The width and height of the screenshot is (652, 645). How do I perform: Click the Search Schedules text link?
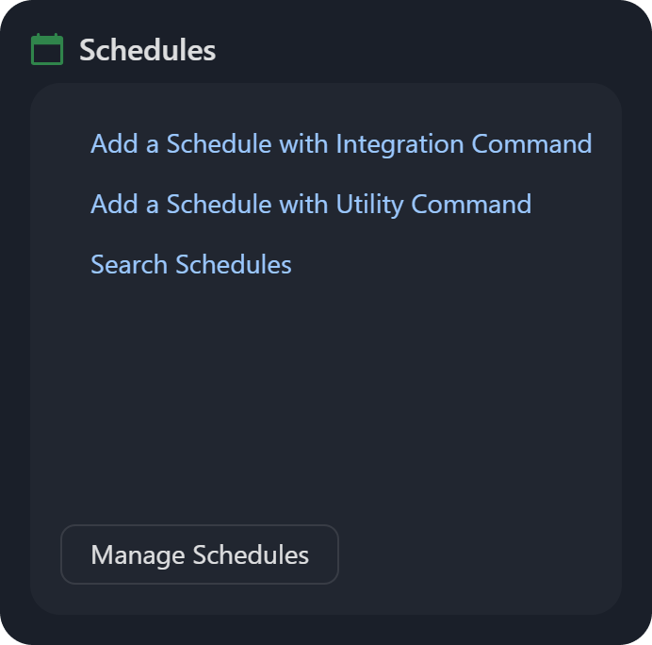[191, 265]
